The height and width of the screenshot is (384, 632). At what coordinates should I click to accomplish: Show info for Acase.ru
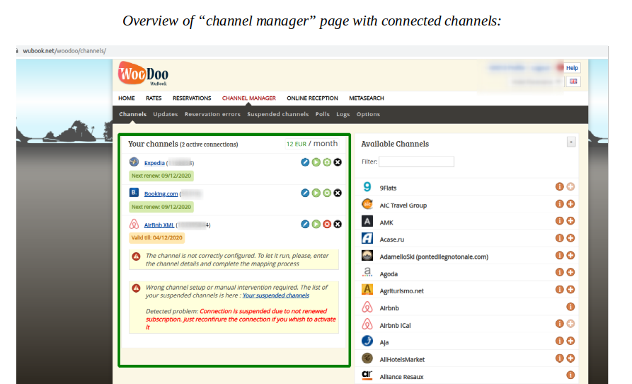559,238
